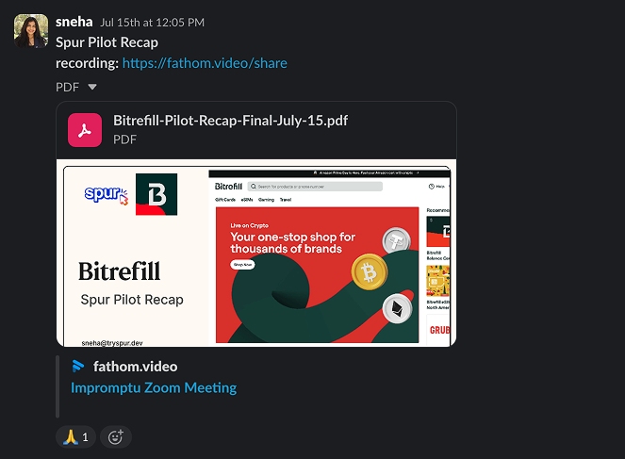This screenshot has height=459, width=625.
Task: Open sneha's profile avatar
Action: pyautogui.click(x=31, y=31)
